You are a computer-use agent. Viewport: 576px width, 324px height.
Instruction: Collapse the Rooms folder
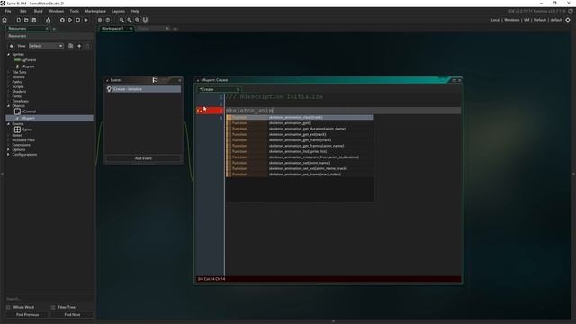[8, 124]
